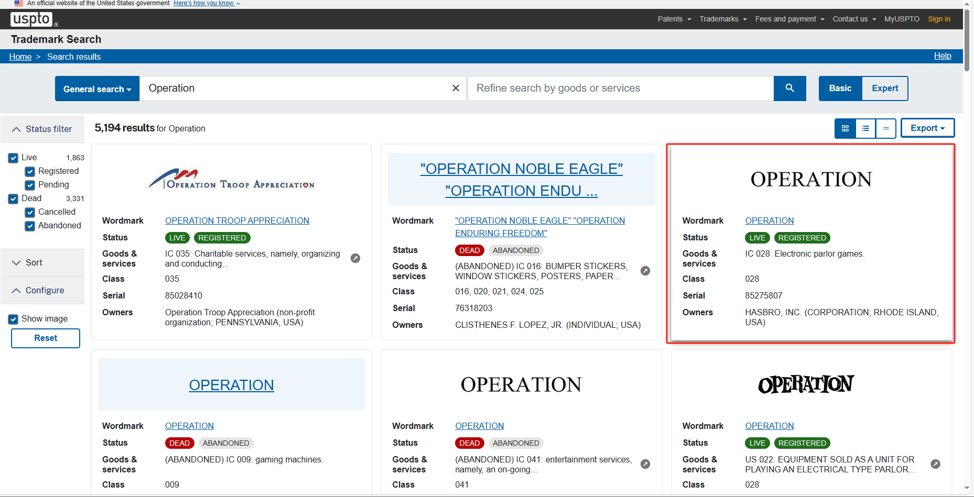The image size is (974, 497).
Task: Click the USPTO logo
Action: point(34,19)
